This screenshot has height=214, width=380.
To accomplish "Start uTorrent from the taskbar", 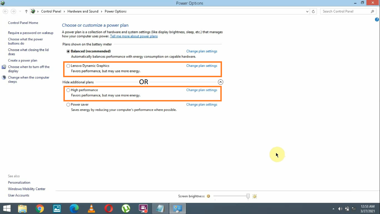I will [x=126, y=208].
